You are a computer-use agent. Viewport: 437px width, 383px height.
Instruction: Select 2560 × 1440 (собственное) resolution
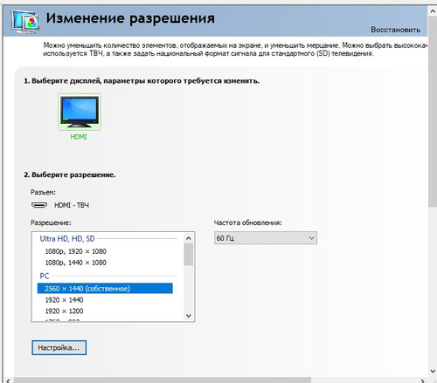(105, 289)
